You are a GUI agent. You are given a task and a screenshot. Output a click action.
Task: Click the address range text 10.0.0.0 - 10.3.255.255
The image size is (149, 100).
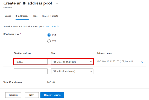point(108,61)
